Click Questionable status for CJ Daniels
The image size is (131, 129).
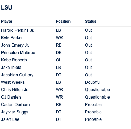point(97,97)
